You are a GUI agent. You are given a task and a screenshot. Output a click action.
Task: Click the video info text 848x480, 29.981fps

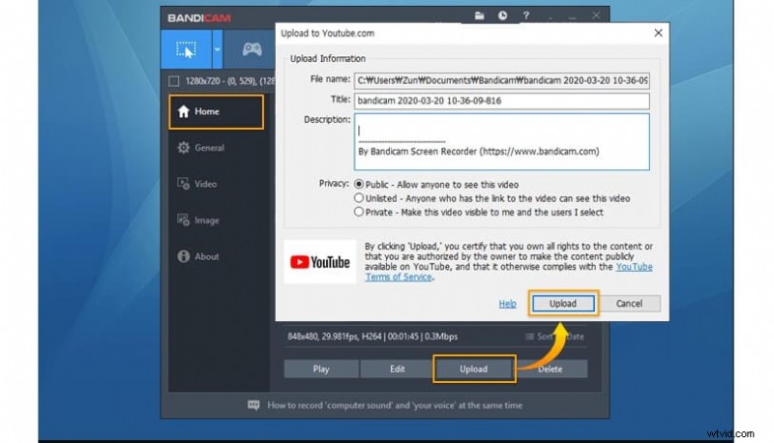(x=372, y=337)
